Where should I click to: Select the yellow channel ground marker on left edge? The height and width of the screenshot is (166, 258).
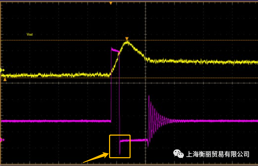tap(2, 70)
